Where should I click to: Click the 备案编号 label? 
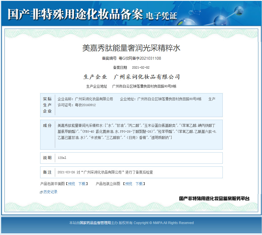[109, 58]
